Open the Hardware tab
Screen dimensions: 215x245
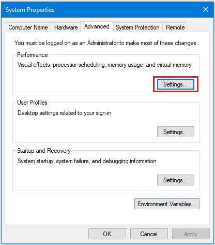[x=66, y=27]
